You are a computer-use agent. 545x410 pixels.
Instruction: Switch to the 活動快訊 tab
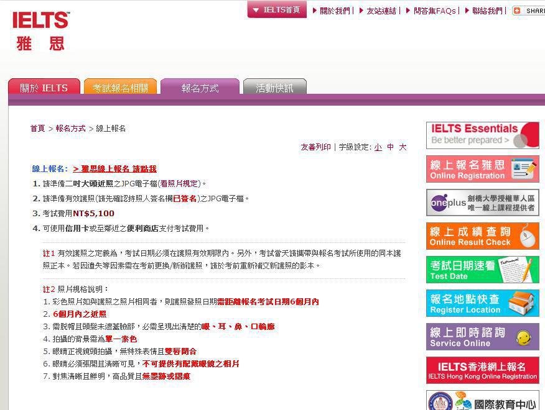click(274, 87)
